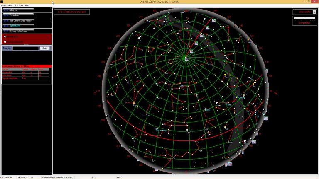The width and height of the screenshot is (319, 179).
Task: Decrease Linienstärke with the down arrow
Action: (x=314, y=13)
